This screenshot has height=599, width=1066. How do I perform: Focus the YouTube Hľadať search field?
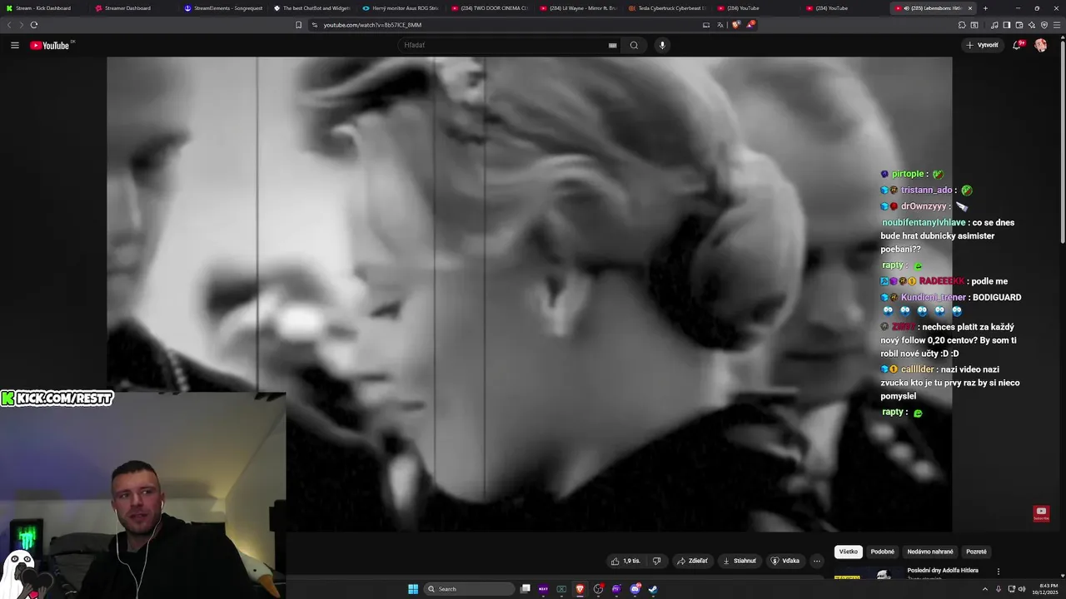click(504, 45)
